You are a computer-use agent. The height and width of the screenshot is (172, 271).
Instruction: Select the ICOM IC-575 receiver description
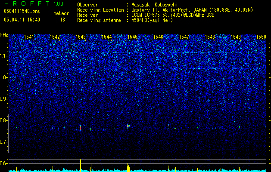click(173, 15)
